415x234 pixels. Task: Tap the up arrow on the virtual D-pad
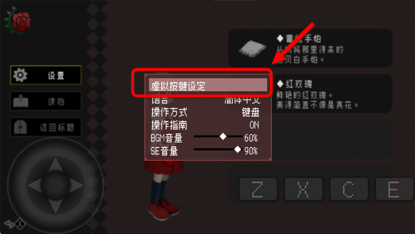(55, 164)
